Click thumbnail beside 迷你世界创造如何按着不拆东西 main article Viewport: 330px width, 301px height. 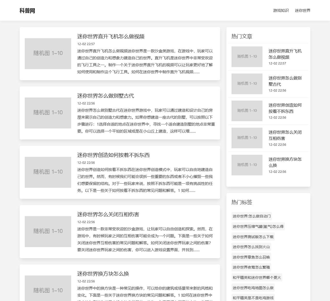[48, 172]
